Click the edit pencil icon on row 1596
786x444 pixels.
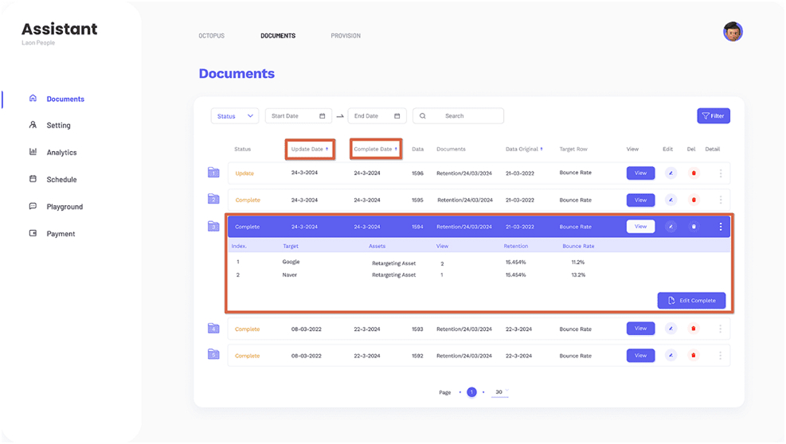click(x=671, y=173)
